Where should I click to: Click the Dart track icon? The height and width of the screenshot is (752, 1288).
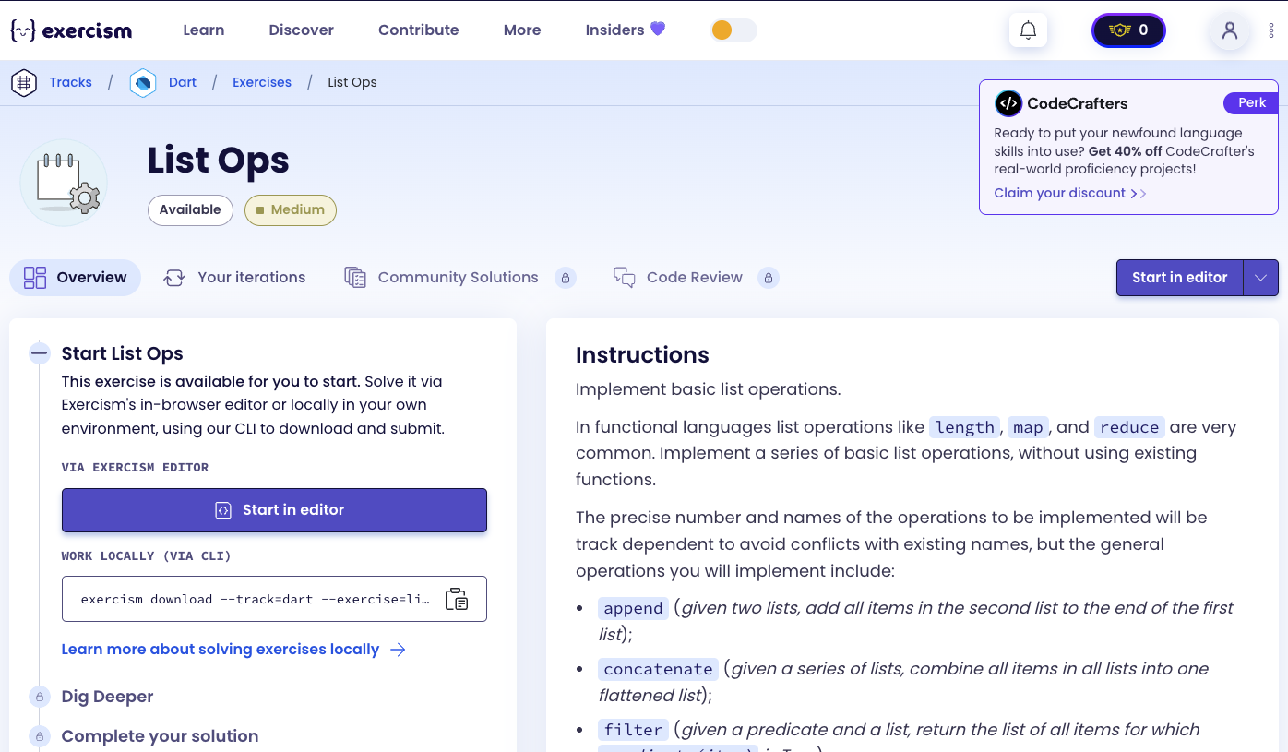143,83
